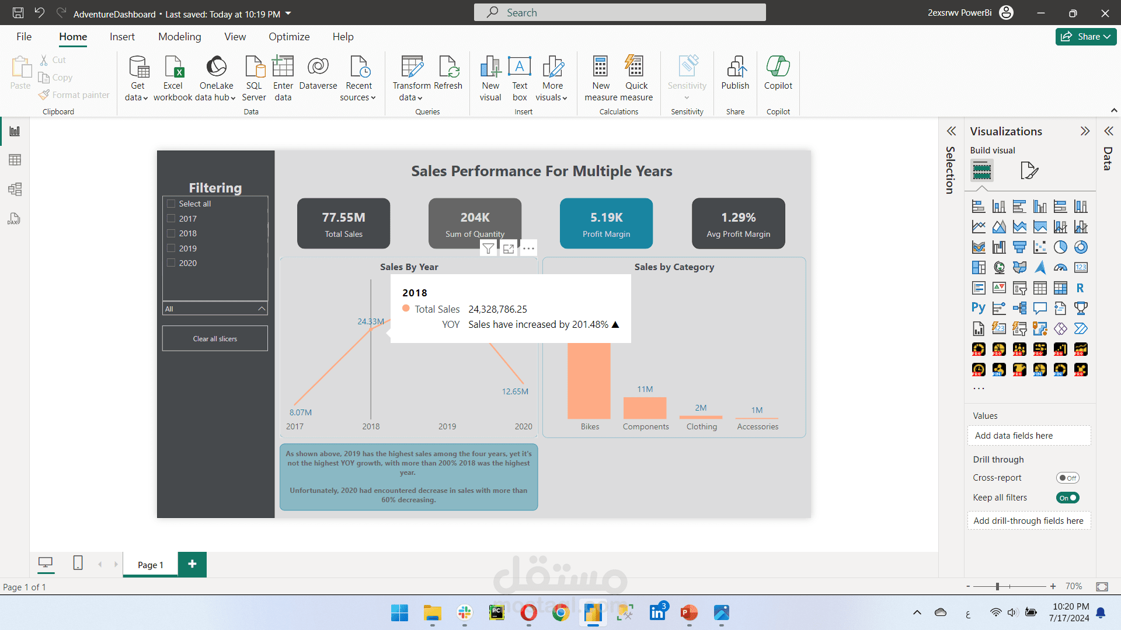
Task: Expand the Selection pane
Action: tap(951, 131)
